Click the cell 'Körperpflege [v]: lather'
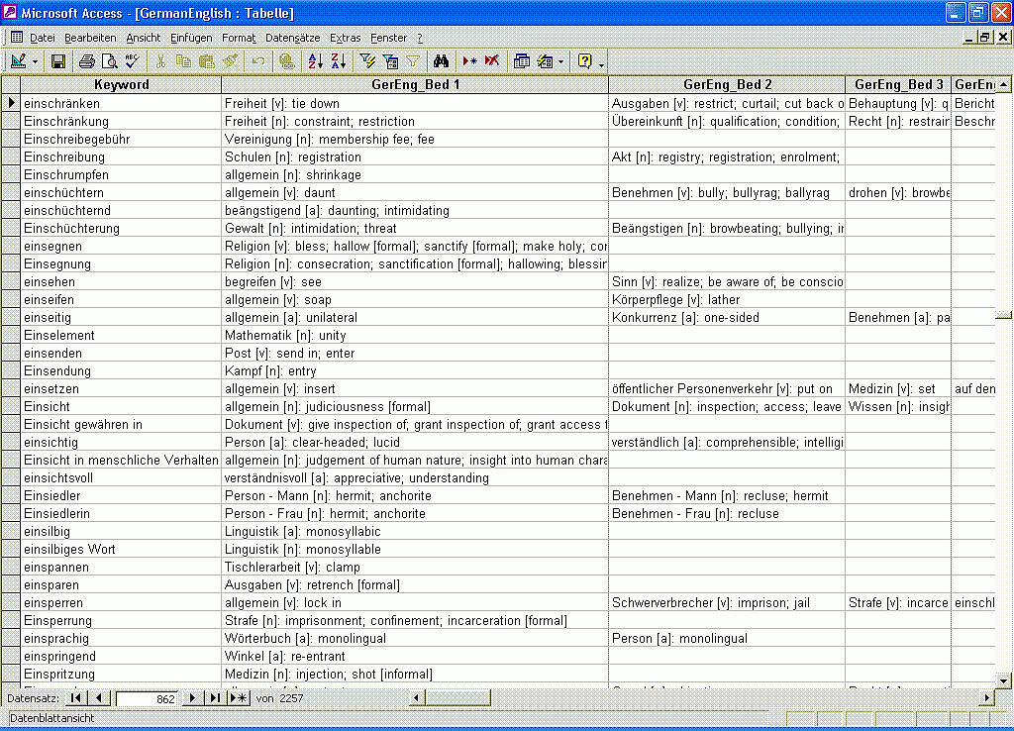Screen dimensions: 1014x731 pos(727,299)
